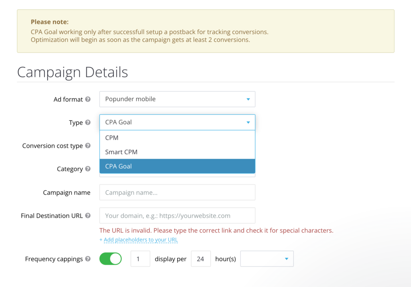
Task: Click the 'display per' text
Action: (170, 259)
